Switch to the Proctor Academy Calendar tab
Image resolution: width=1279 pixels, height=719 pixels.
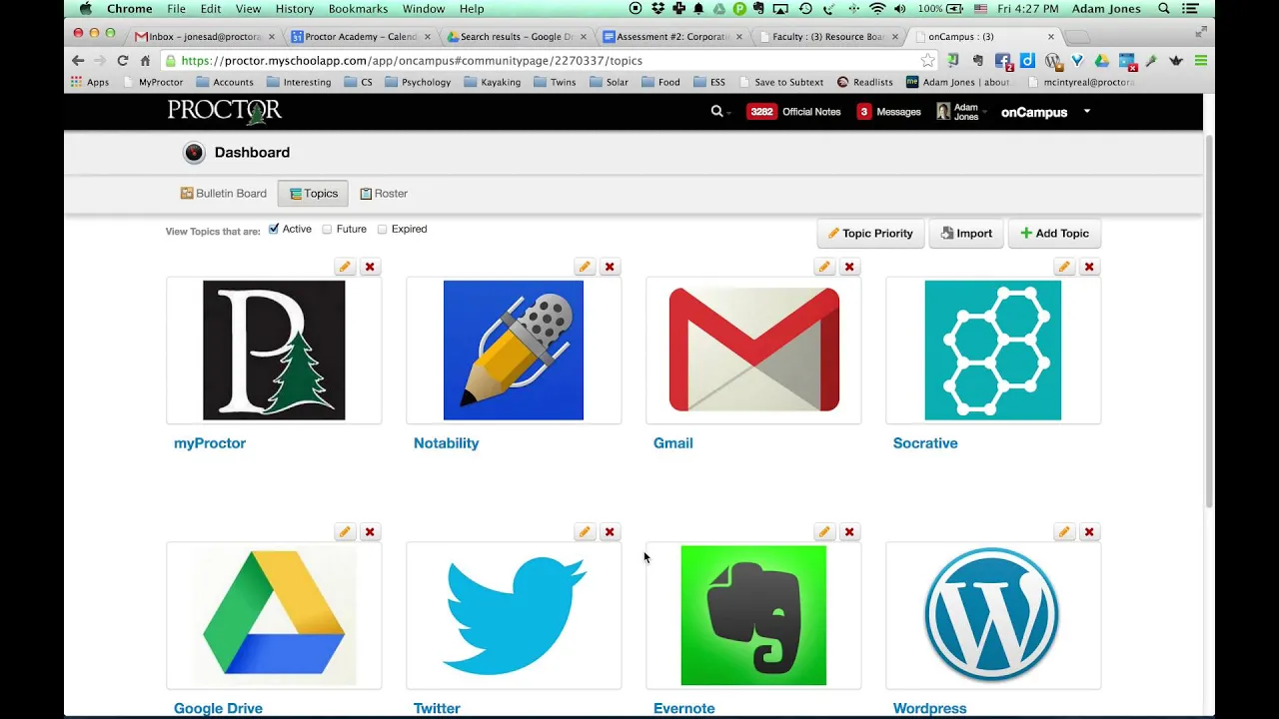tap(361, 36)
